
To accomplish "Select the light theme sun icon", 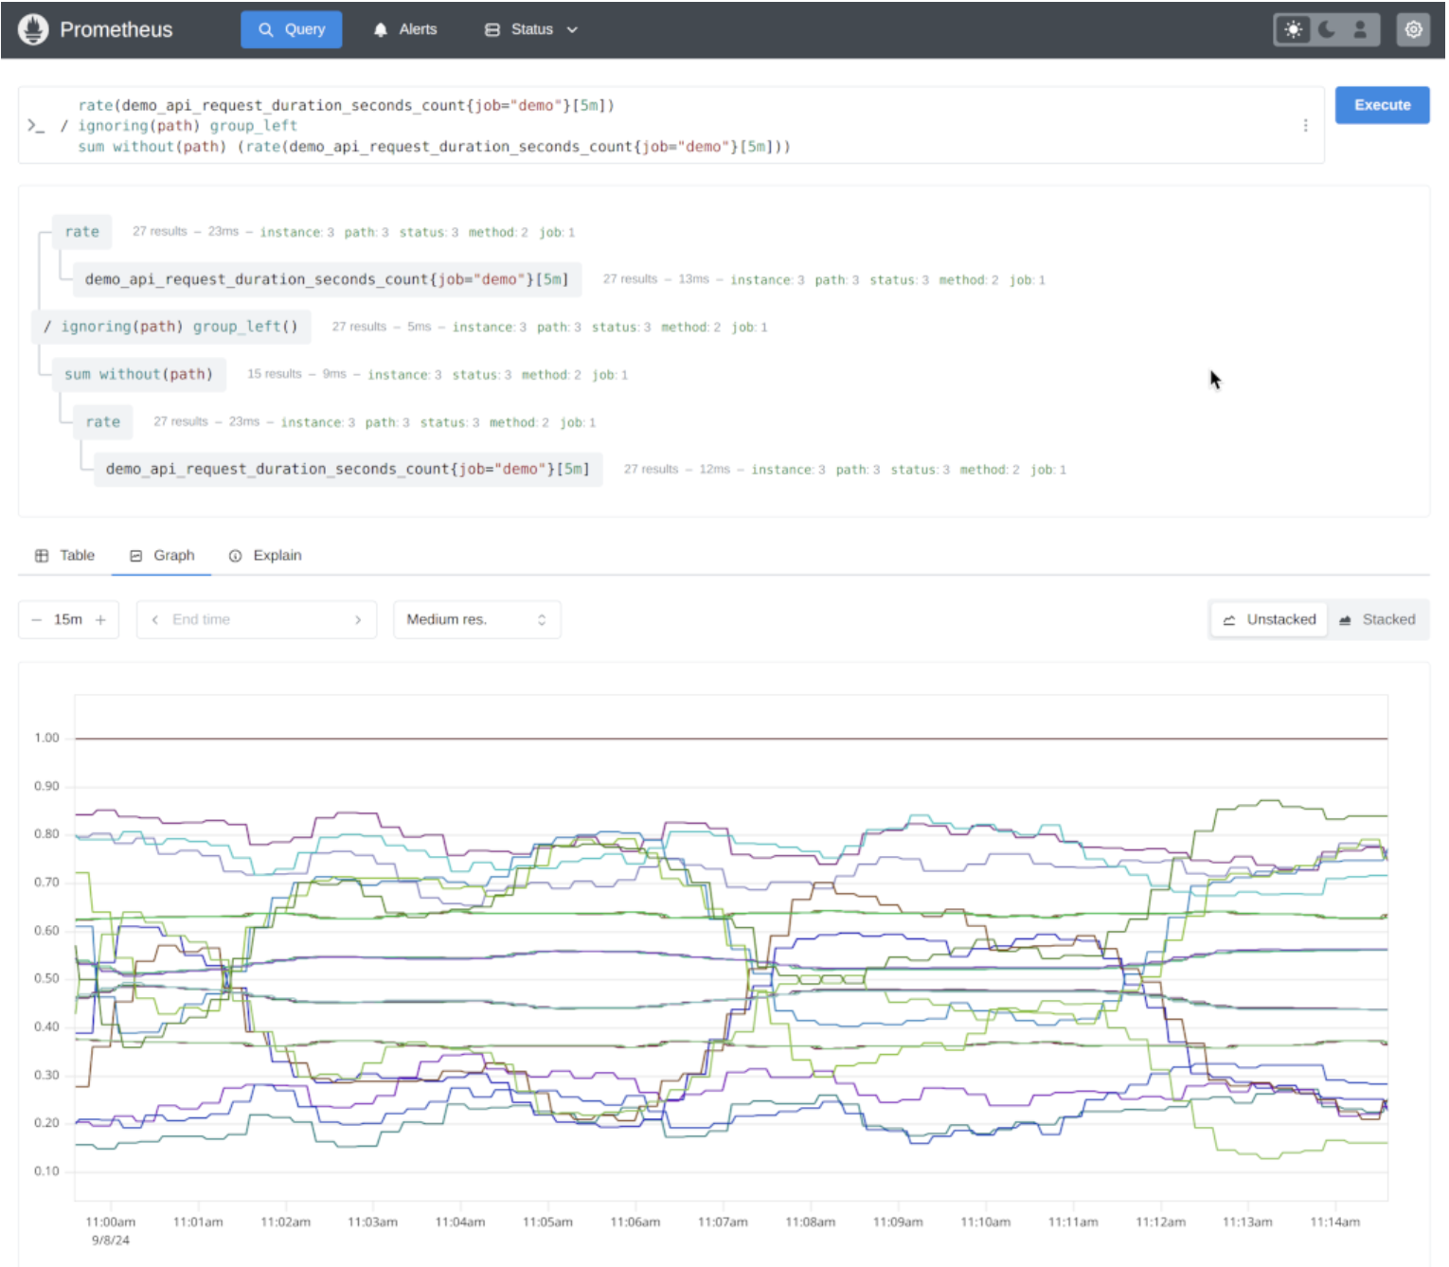I will coord(1293,29).
